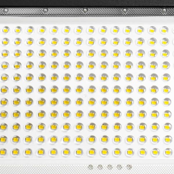Select the center screw on the textured rail
The image size is (174, 174).
tap(85, 10)
